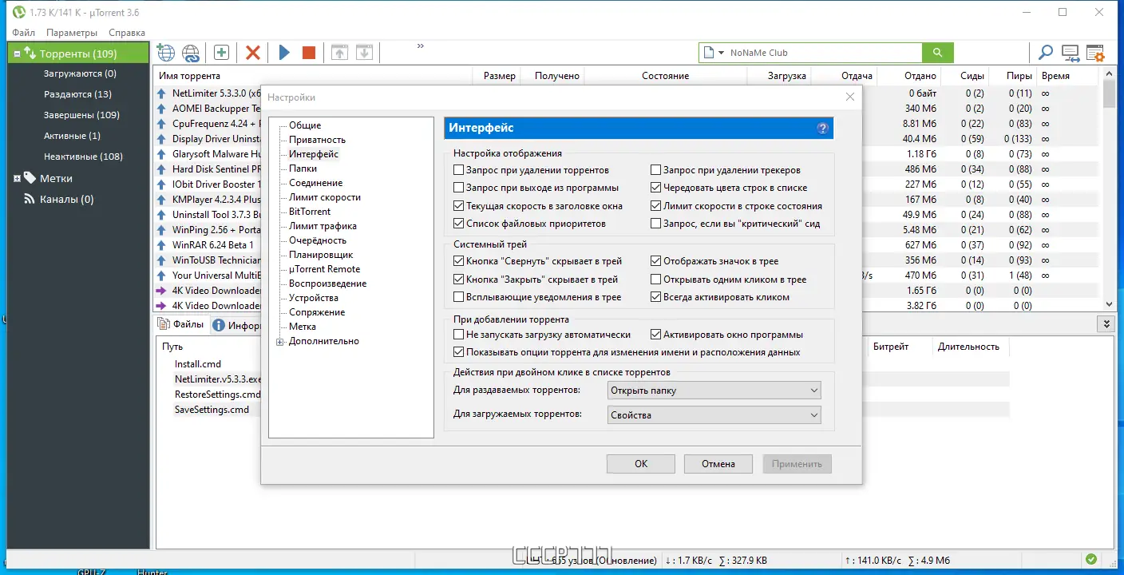Click the help question mark in Интерфейс header
Screen dimensions: 1124x575
point(823,129)
